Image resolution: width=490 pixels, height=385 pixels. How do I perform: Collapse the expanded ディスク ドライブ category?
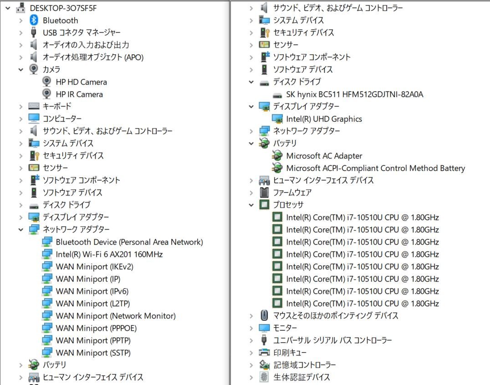coord(251,82)
